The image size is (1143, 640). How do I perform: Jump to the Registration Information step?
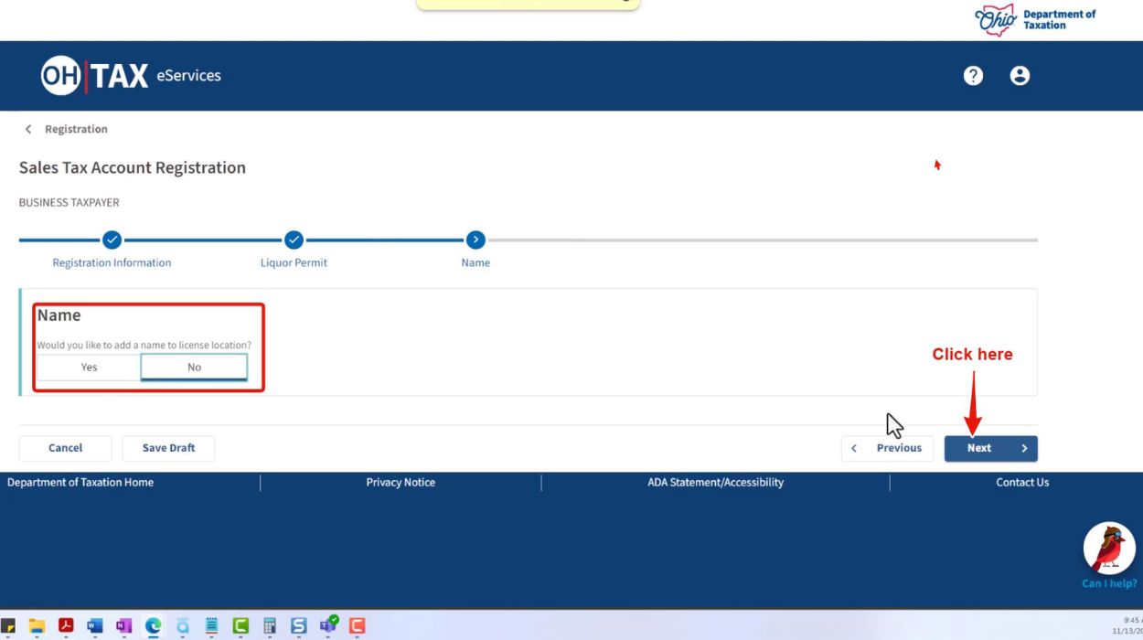click(112, 240)
